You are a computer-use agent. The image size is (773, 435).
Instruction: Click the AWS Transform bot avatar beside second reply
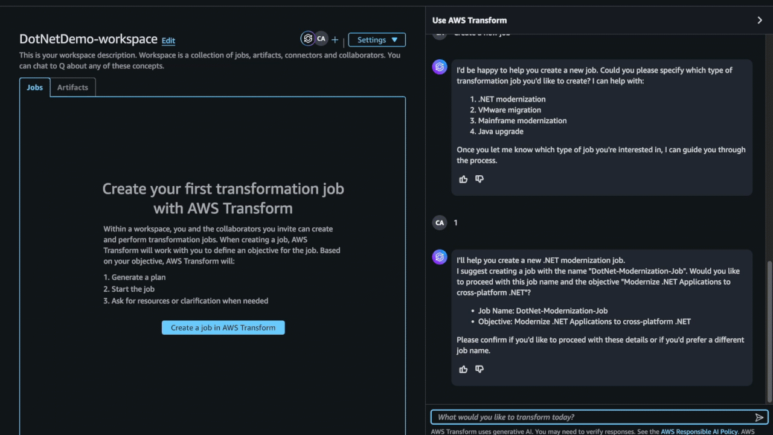(x=440, y=257)
